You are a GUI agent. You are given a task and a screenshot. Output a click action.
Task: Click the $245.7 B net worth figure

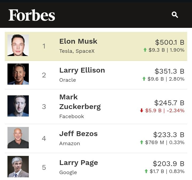(169, 103)
